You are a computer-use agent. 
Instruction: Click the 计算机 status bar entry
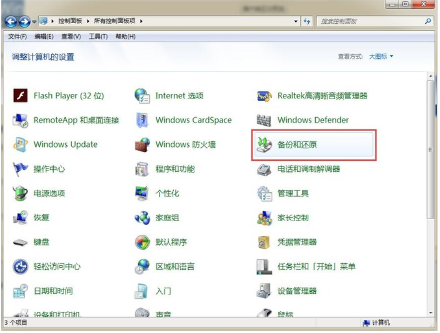376,323
